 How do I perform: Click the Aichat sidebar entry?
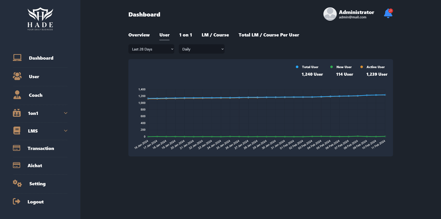tap(35, 165)
